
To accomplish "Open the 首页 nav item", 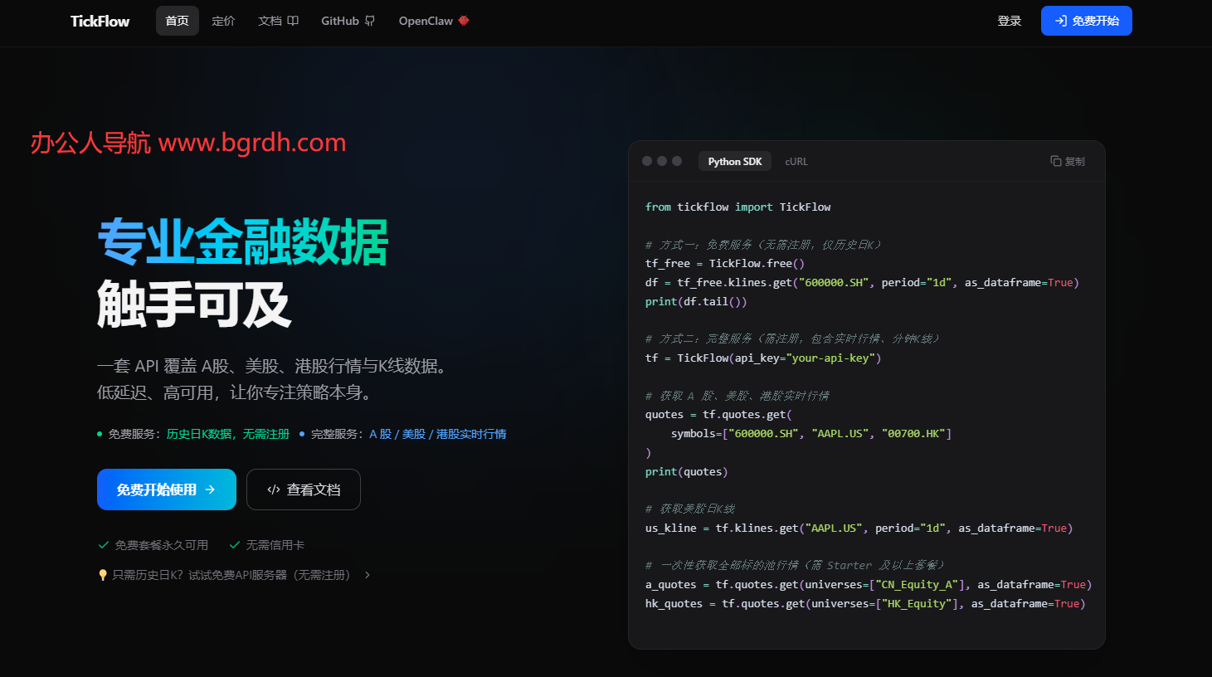I will point(178,21).
